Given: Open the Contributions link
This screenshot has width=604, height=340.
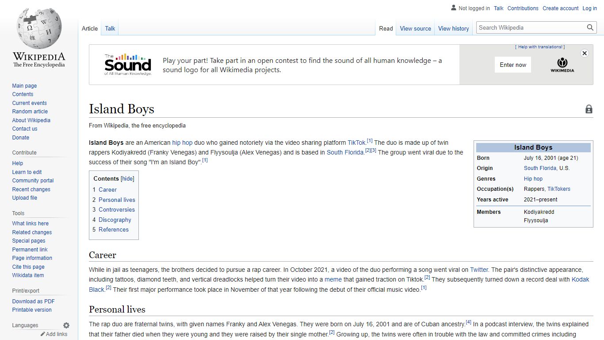Looking at the screenshot, I should click(523, 8).
